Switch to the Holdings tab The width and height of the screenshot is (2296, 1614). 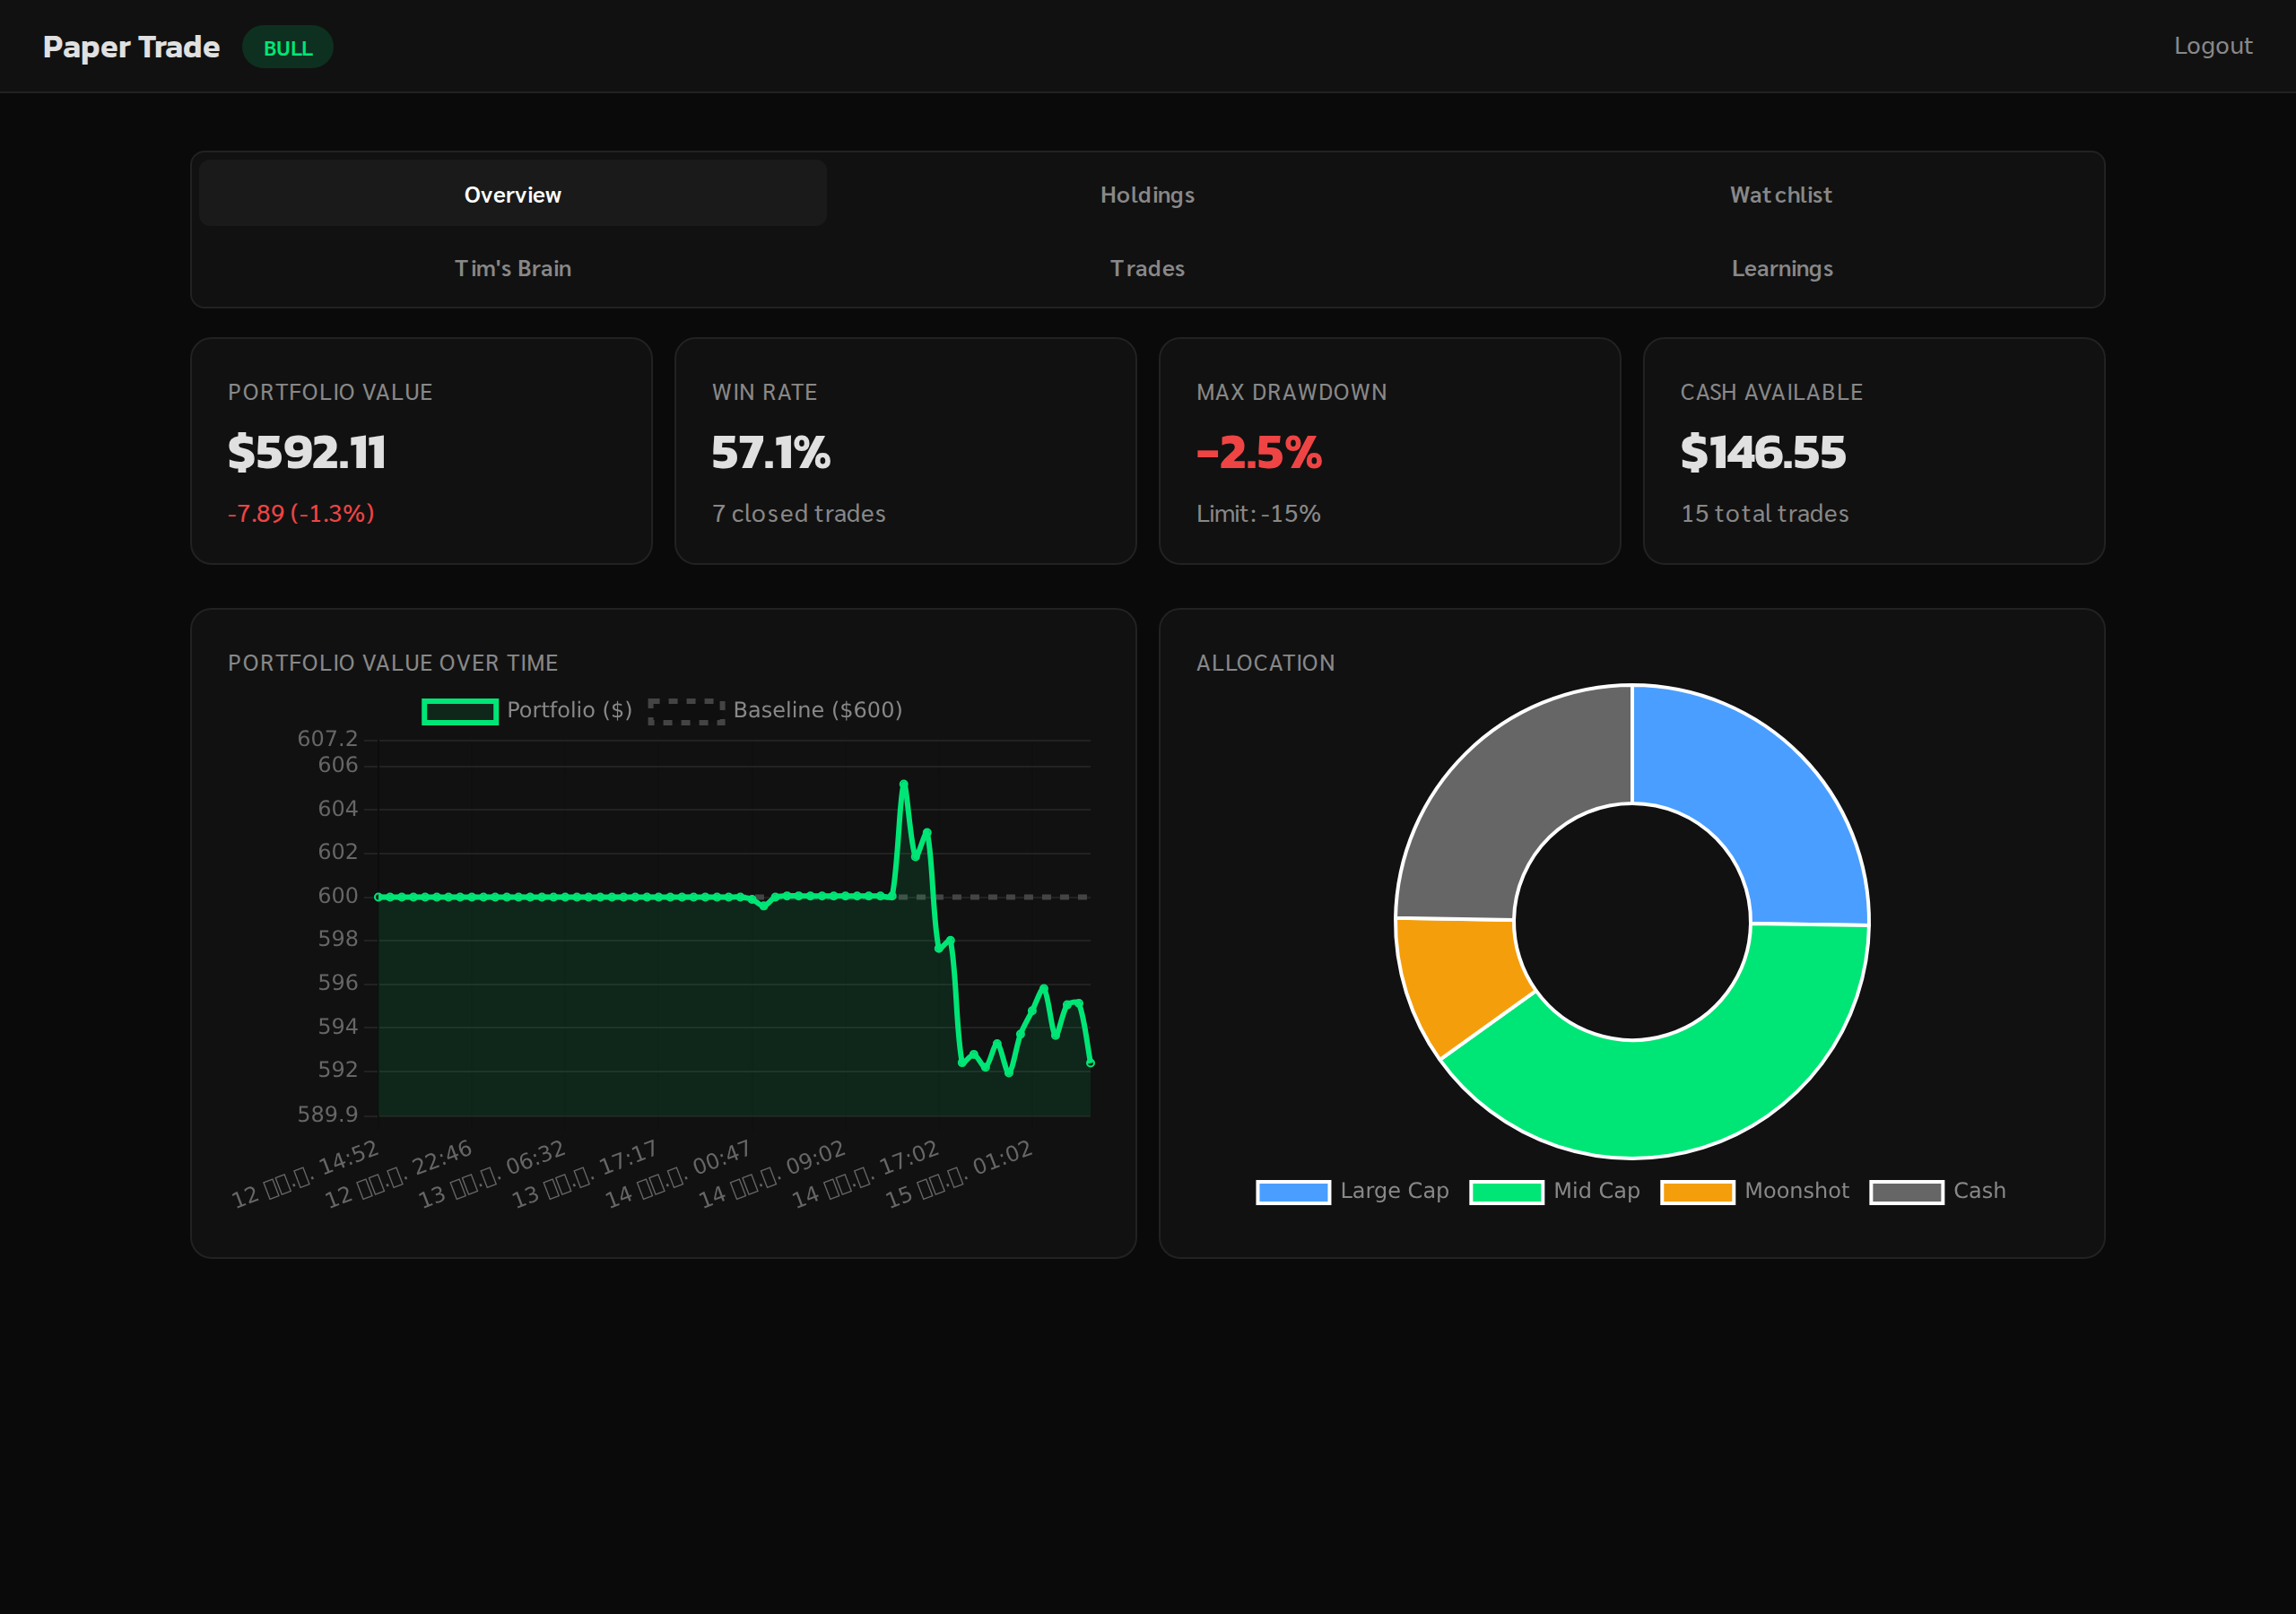1147,194
